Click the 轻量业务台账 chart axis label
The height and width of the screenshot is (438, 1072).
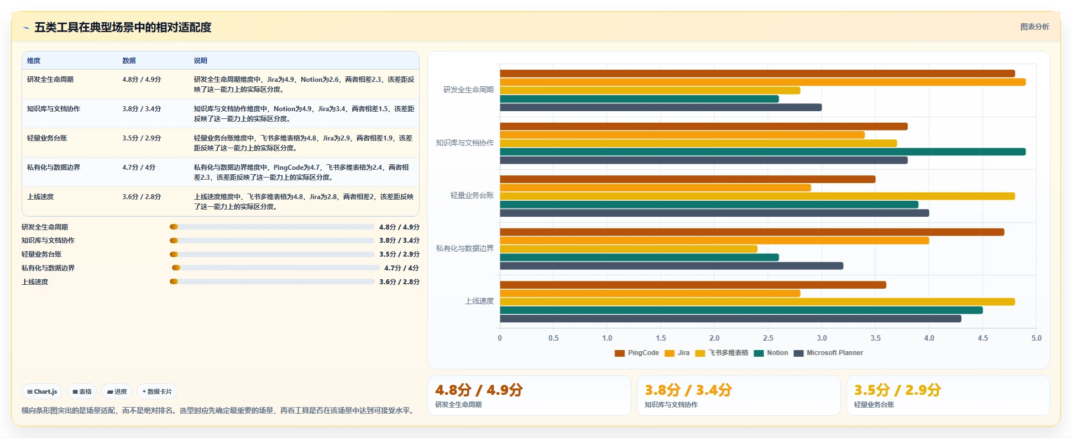[x=472, y=195]
